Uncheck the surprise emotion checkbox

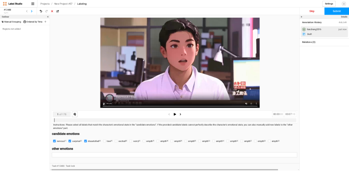pyautogui.click(x=70, y=141)
